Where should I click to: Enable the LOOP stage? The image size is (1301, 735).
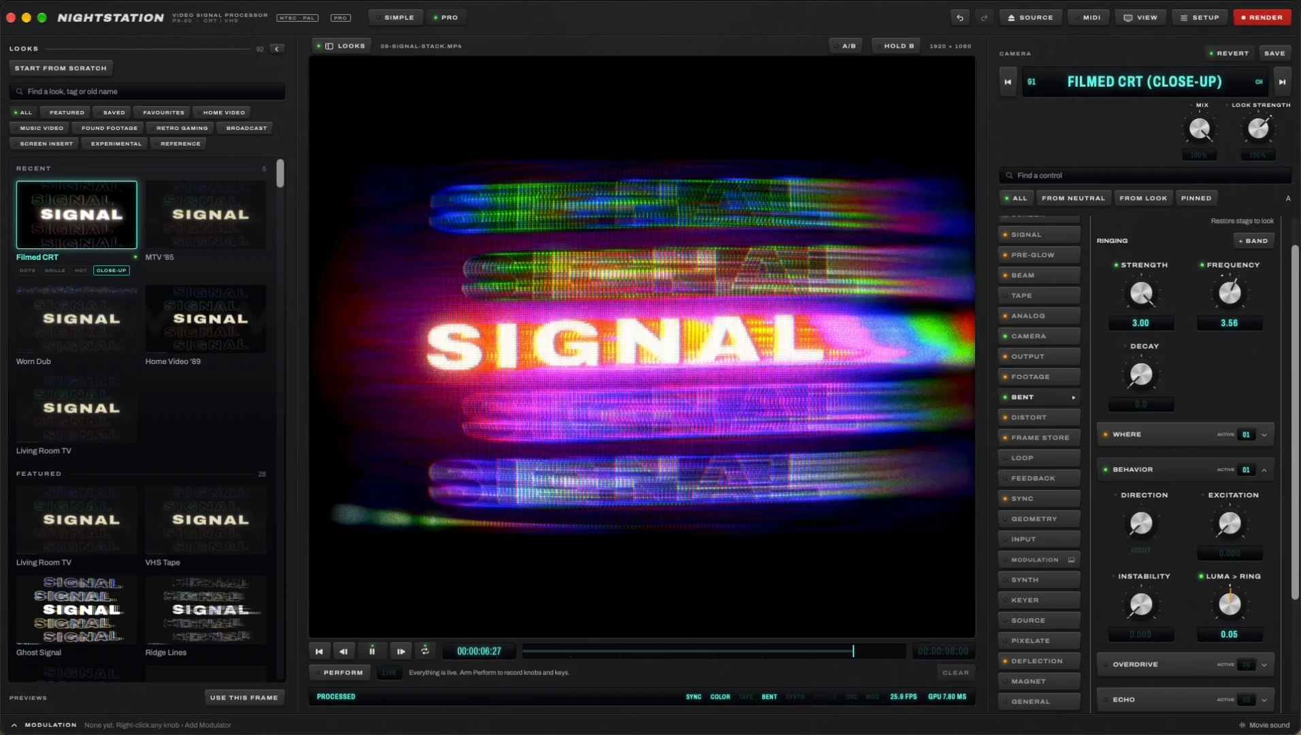click(x=1005, y=458)
